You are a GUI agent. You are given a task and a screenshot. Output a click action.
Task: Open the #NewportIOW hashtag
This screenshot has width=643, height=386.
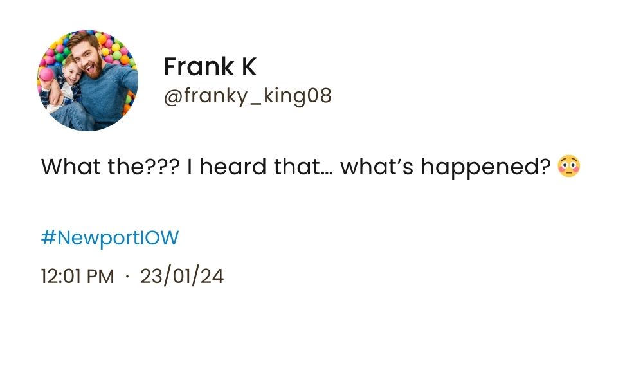tap(109, 238)
